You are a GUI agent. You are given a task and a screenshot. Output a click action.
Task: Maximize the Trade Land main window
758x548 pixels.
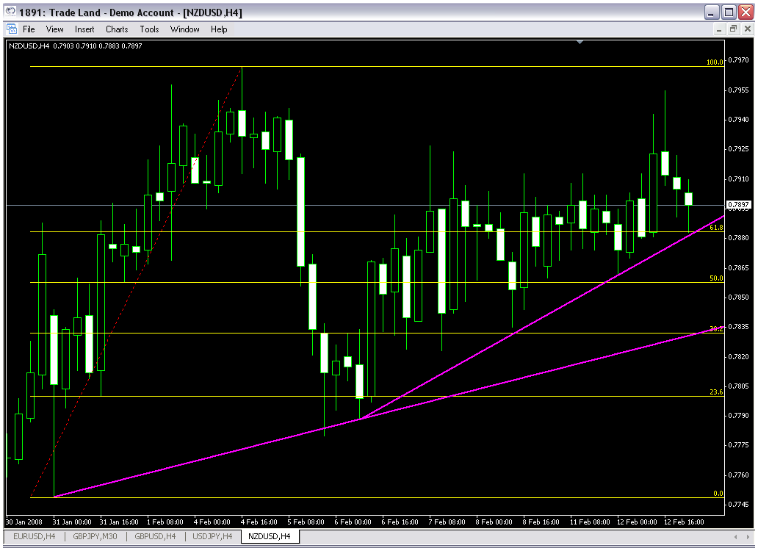pyautogui.click(x=729, y=12)
